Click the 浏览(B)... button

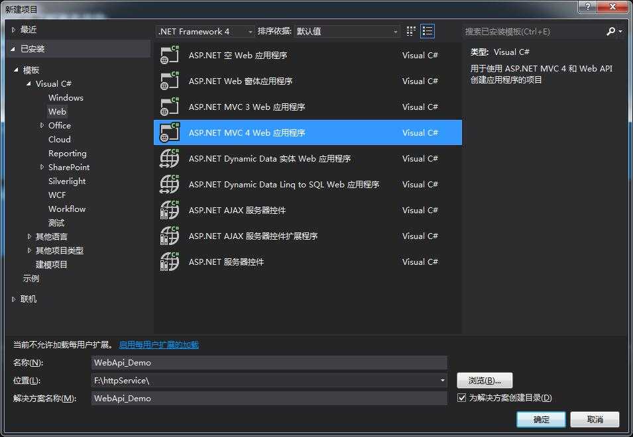tap(485, 380)
